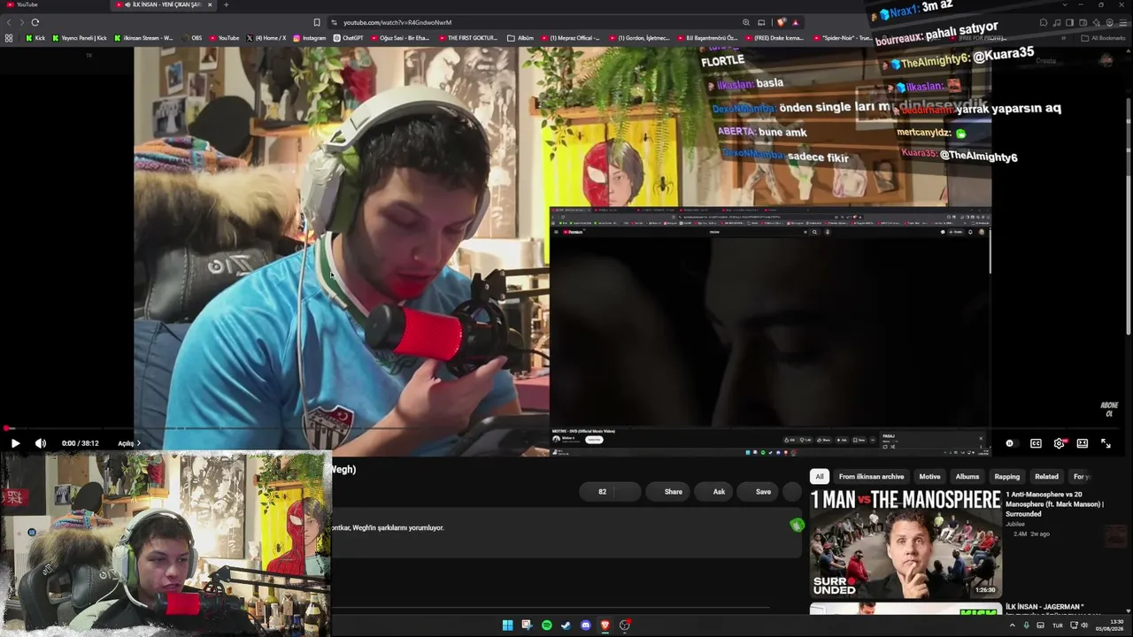
Task: Open the ChatGPT bookmark
Action: point(349,38)
